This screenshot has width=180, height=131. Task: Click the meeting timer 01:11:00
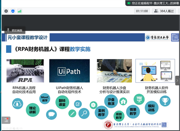(x=142, y=11)
